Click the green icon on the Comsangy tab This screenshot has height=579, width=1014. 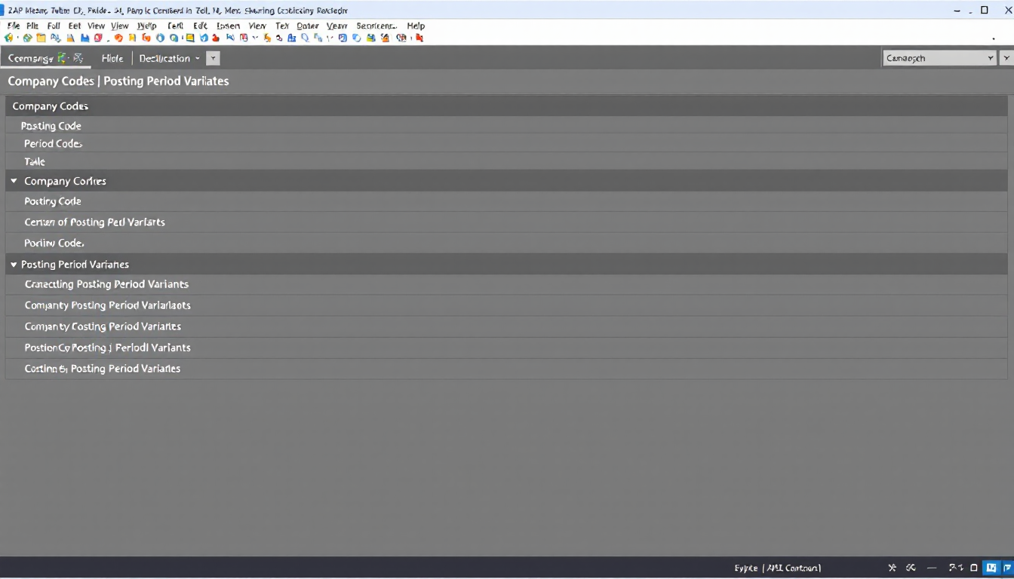pos(62,58)
